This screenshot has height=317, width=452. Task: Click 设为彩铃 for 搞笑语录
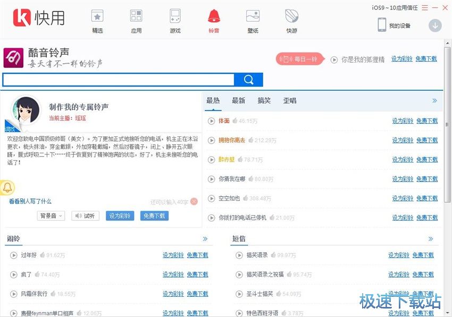point(399,255)
